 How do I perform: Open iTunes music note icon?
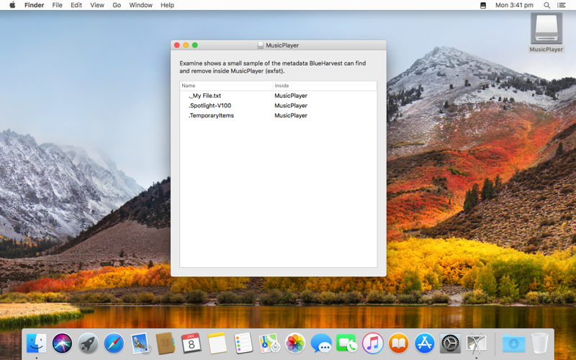point(372,343)
